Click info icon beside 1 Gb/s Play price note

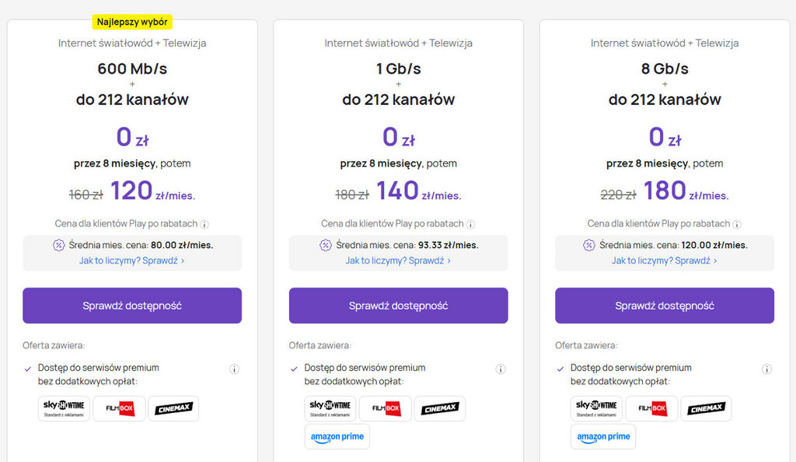[x=471, y=224]
